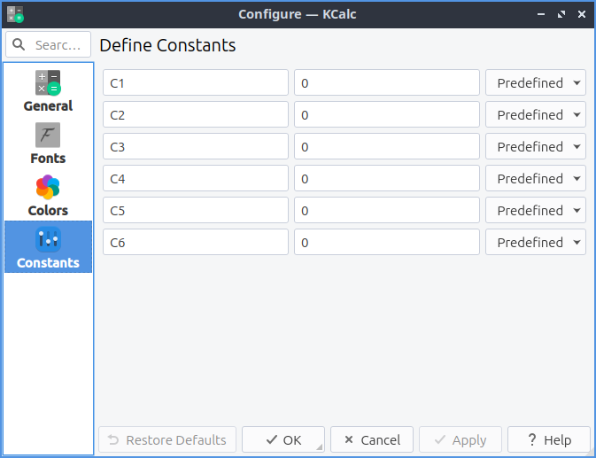This screenshot has height=458, width=596.
Task: Click the value field for C5
Action: point(386,210)
